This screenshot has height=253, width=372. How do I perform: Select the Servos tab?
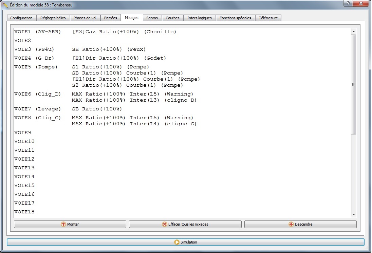(x=152, y=18)
